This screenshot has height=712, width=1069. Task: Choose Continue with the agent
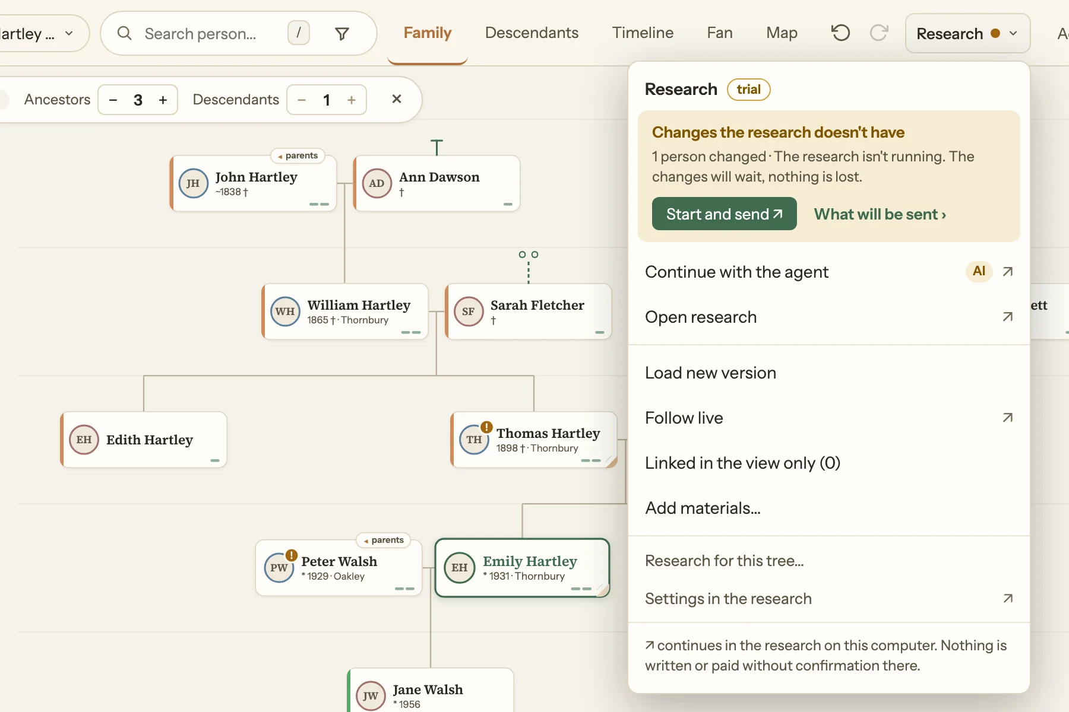[829, 272]
